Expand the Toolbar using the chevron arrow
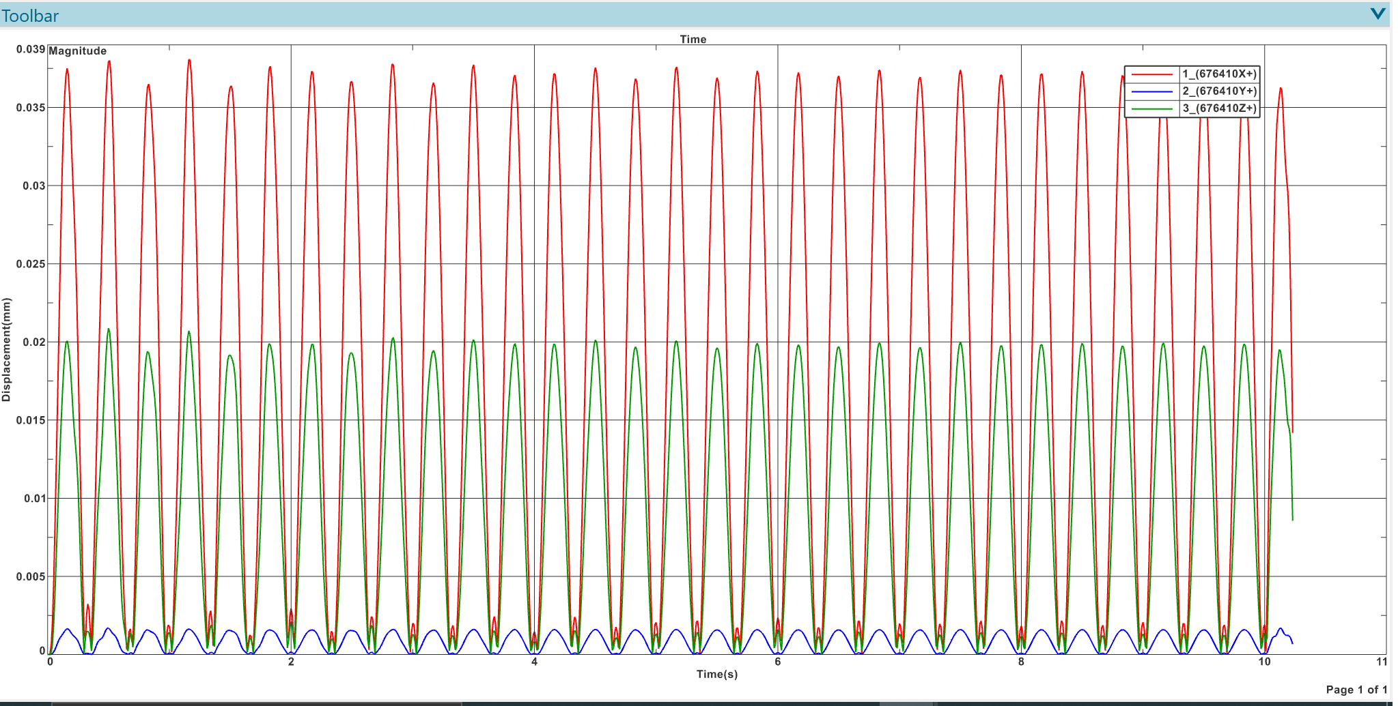The width and height of the screenshot is (1398, 706). click(1378, 14)
